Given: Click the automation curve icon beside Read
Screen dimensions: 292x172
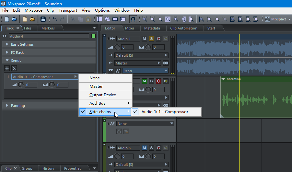Looking at the screenshot, I should click(118, 71).
